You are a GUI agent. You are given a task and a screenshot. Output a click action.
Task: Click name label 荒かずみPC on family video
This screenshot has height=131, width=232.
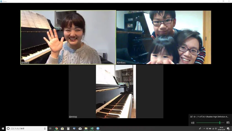tap(121, 63)
